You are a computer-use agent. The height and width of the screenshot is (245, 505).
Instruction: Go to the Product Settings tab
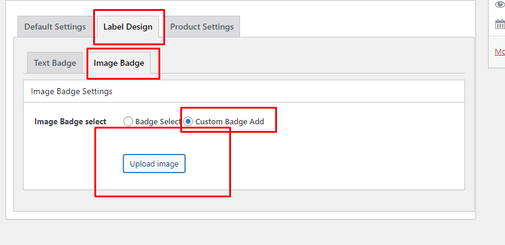click(201, 27)
